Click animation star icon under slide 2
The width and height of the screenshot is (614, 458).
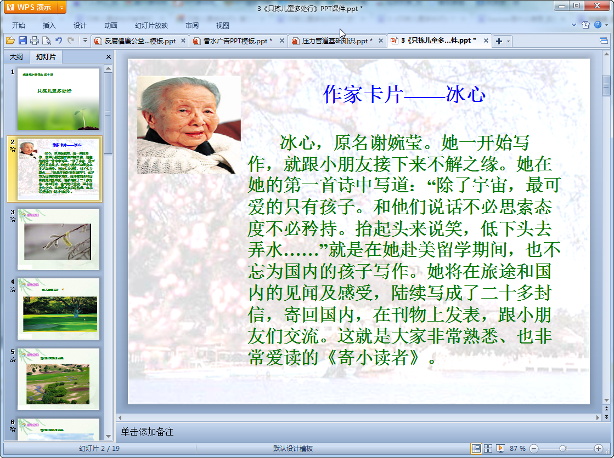point(13,150)
